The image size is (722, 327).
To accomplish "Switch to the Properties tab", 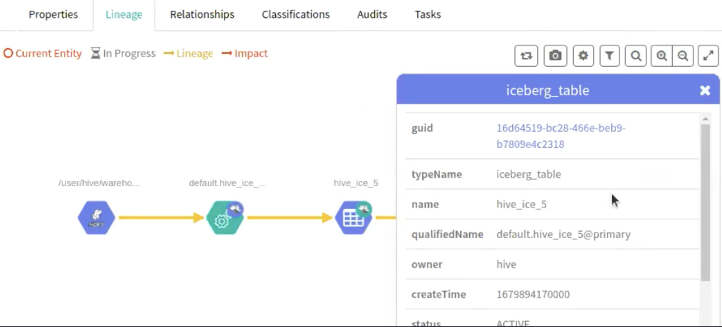I will (x=53, y=14).
